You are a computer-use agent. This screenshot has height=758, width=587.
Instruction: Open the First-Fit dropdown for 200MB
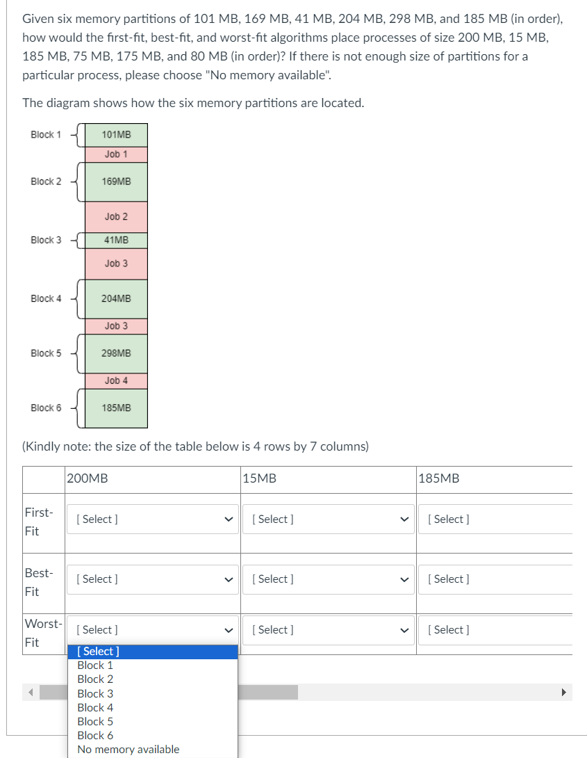[x=152, y=519]
